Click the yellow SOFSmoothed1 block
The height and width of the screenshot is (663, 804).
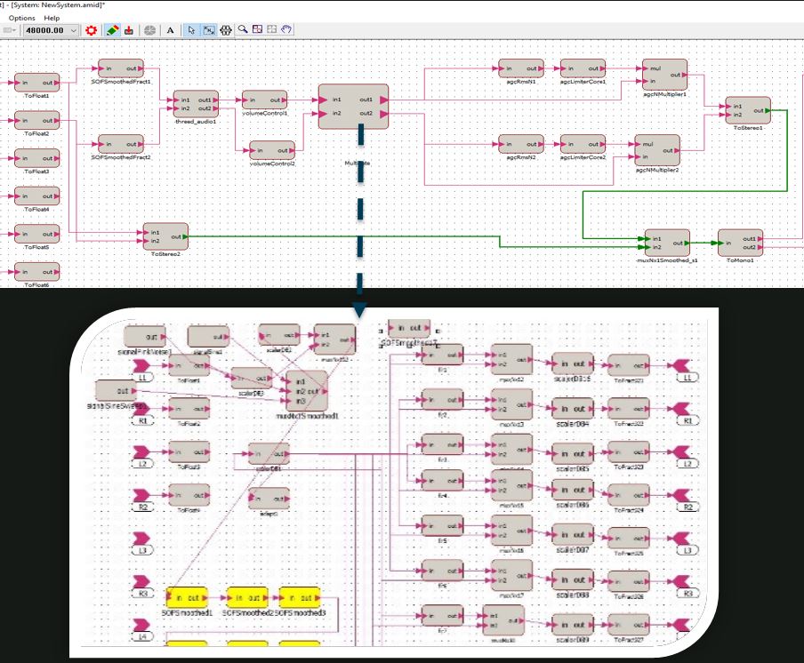pos(187,597)
